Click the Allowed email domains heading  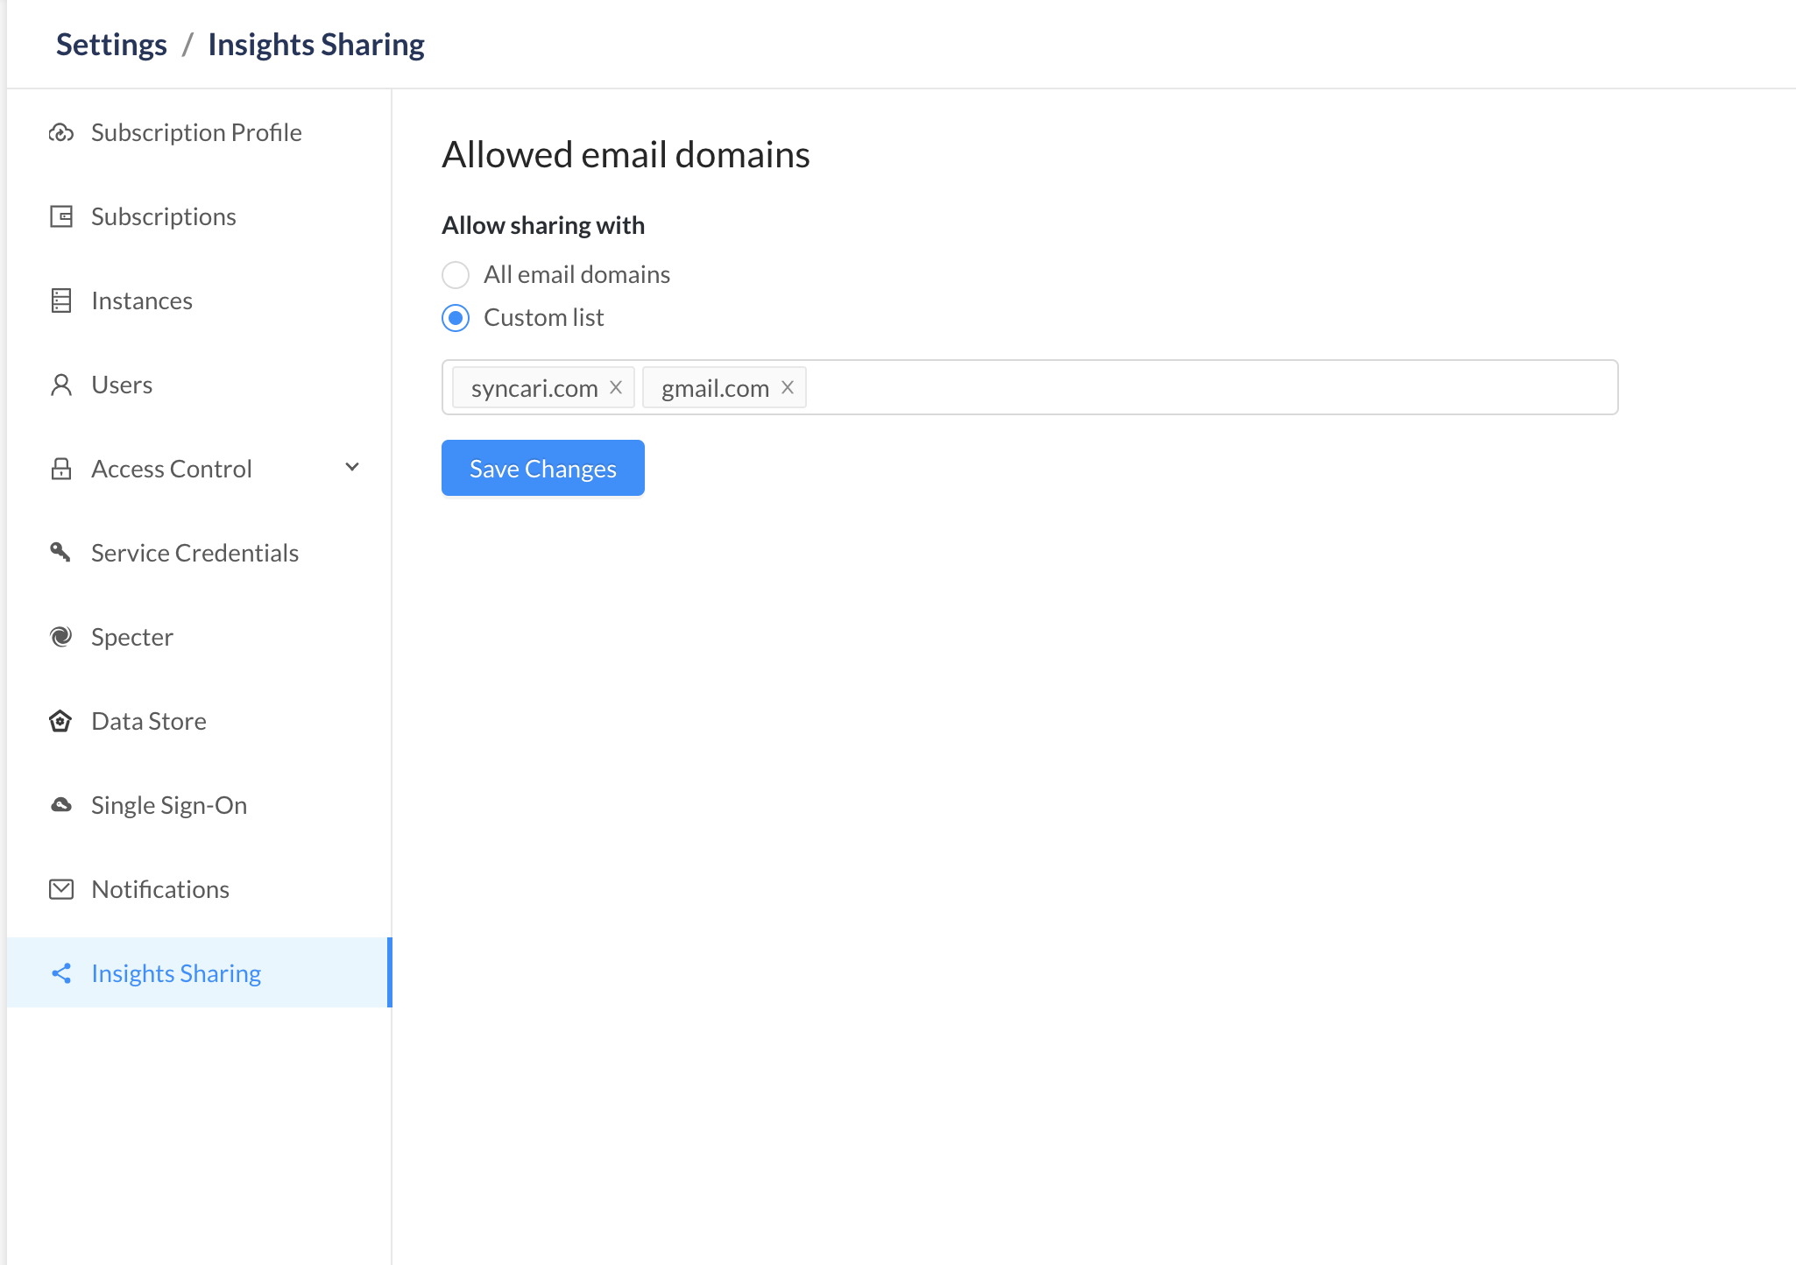[626, 154]
